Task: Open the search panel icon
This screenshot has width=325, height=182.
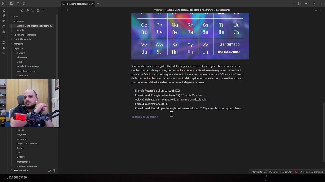Action: pos(18,4)
